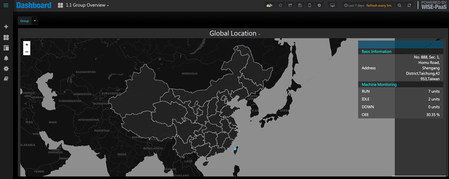Open Configuration gear in sidebar

pyautogui.click(x=6, y=68)
